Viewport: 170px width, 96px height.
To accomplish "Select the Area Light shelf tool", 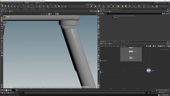I will [99, 7].
